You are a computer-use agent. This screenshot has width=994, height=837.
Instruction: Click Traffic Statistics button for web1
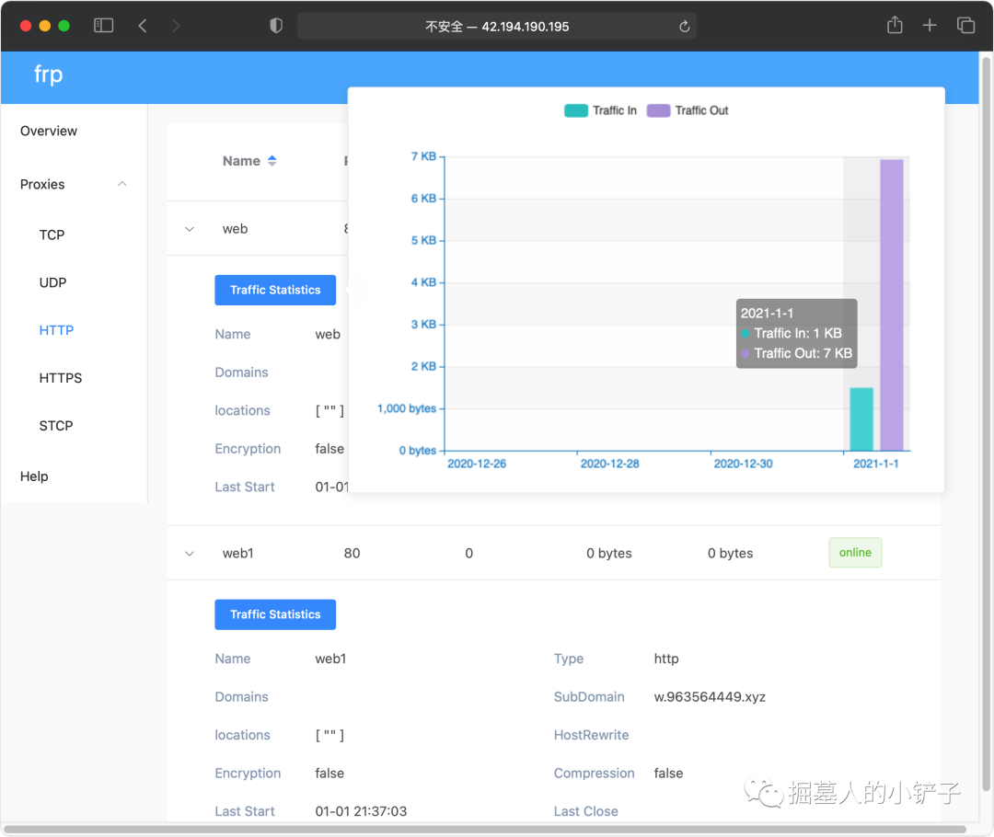coord(275,614)
